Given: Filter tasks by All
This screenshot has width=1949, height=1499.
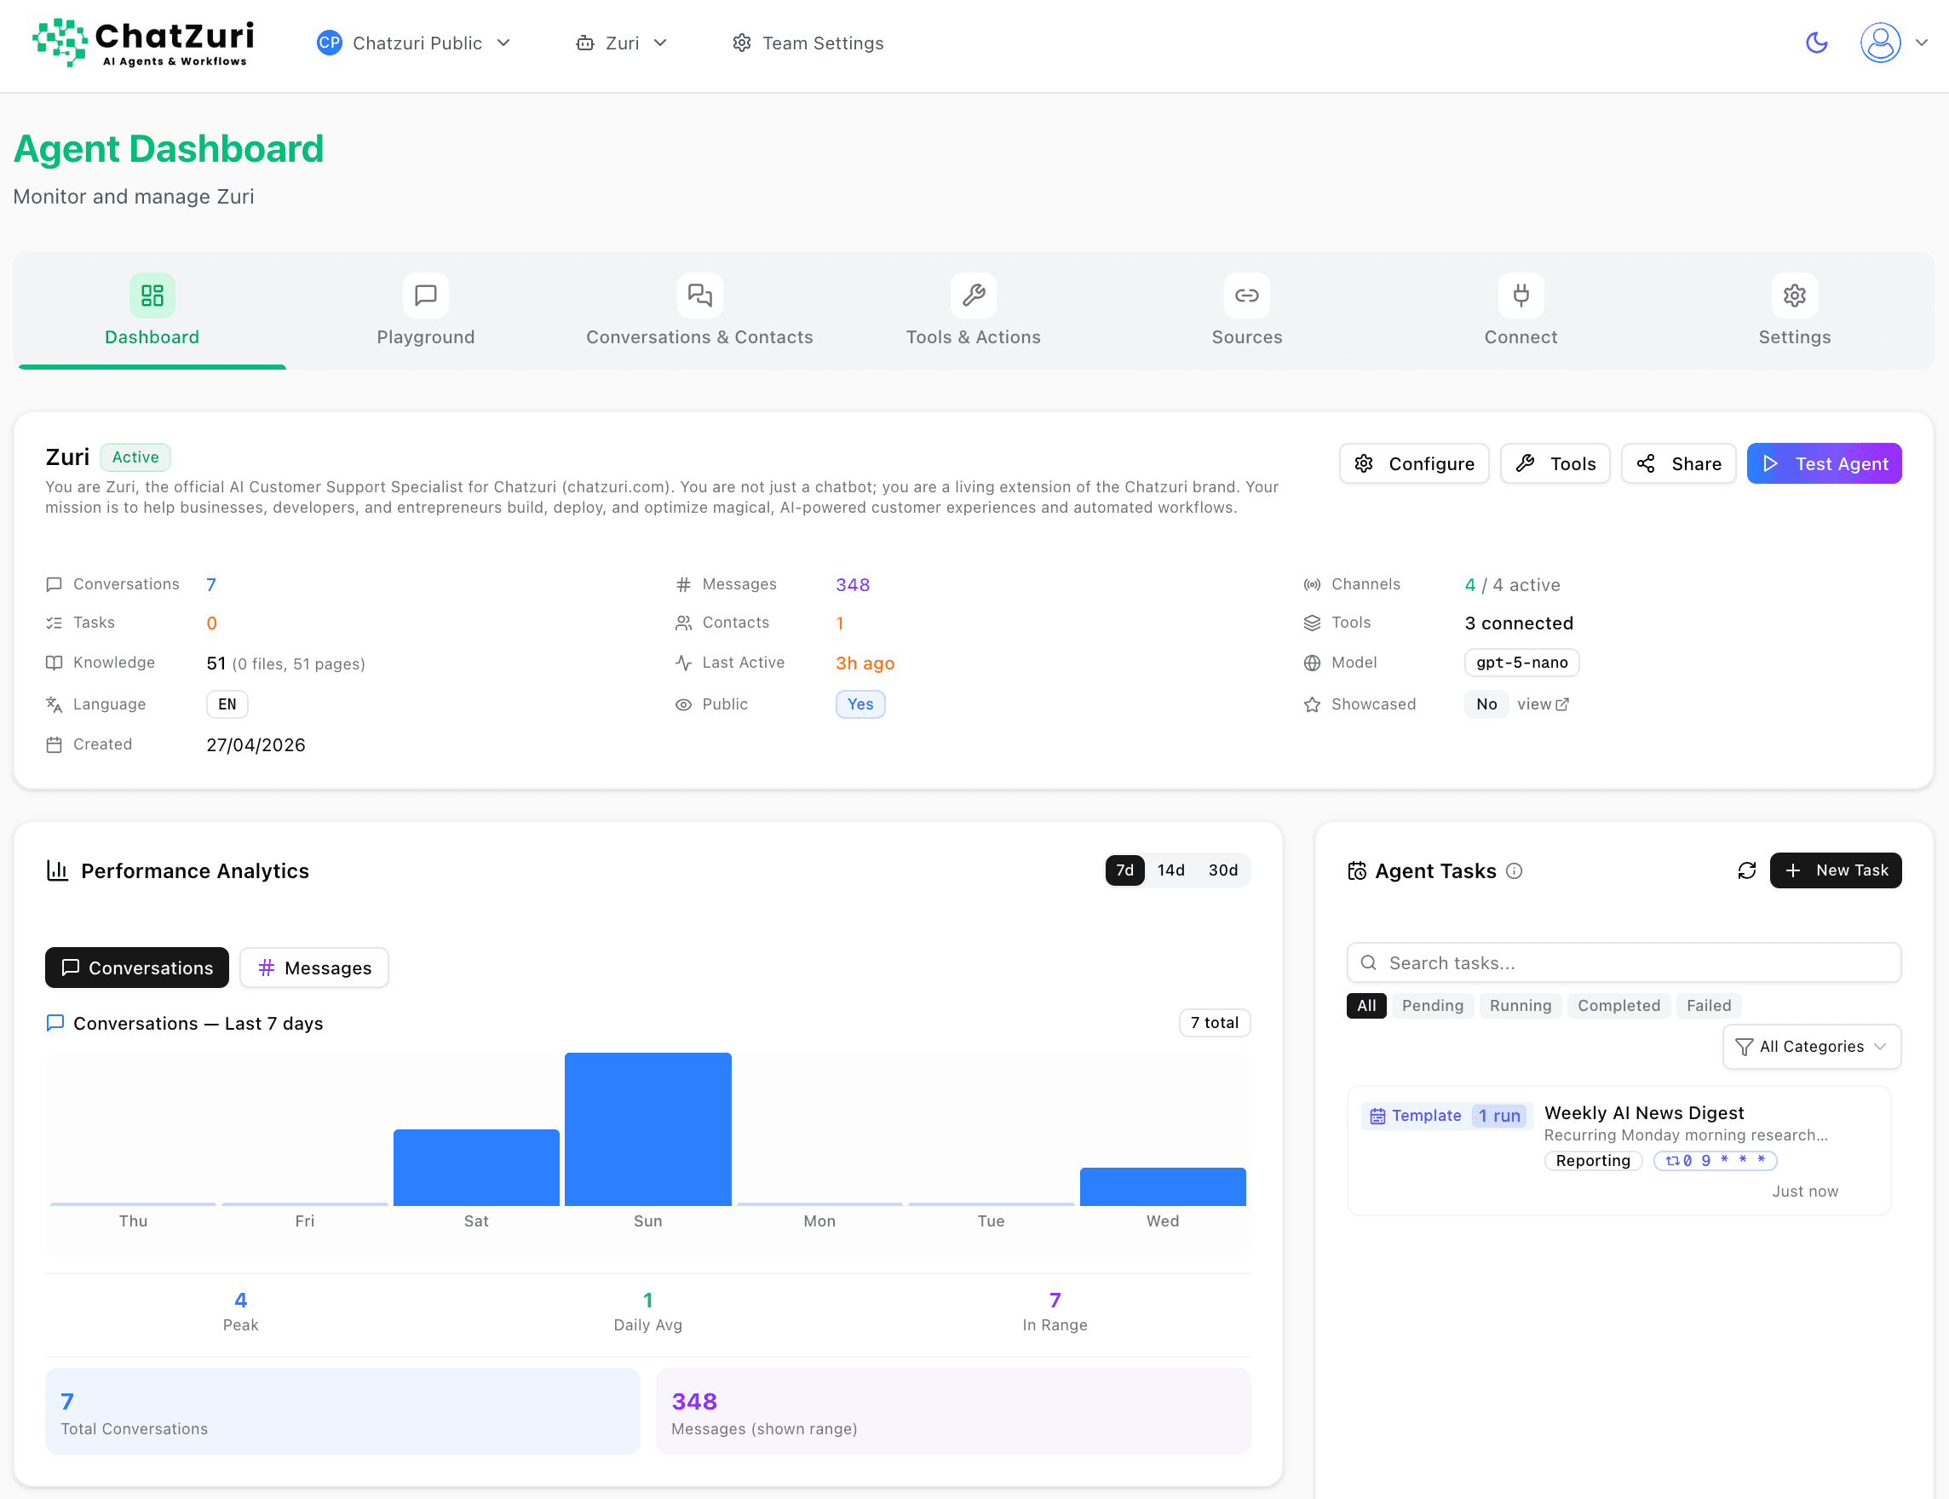Looking at the screenshot, I should click(1366, 1006).
